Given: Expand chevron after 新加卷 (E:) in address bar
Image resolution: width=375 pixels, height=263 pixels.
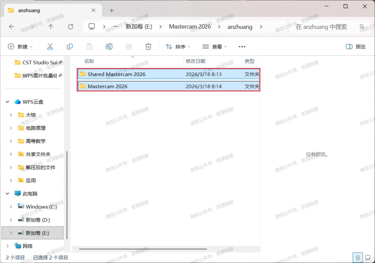Looking at the screenshot, I should [x=160, y=27].
